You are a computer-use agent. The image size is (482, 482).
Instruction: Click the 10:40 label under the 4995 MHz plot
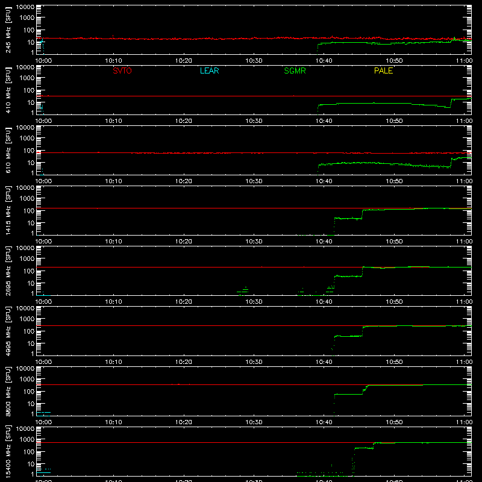coord(324,362)
